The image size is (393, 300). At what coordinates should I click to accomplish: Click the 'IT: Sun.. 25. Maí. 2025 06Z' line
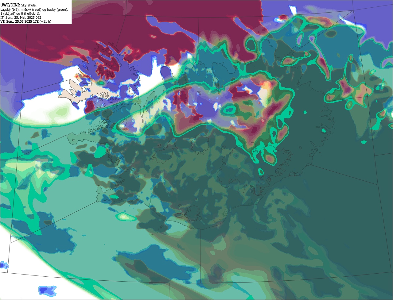[x=21, y=17]
